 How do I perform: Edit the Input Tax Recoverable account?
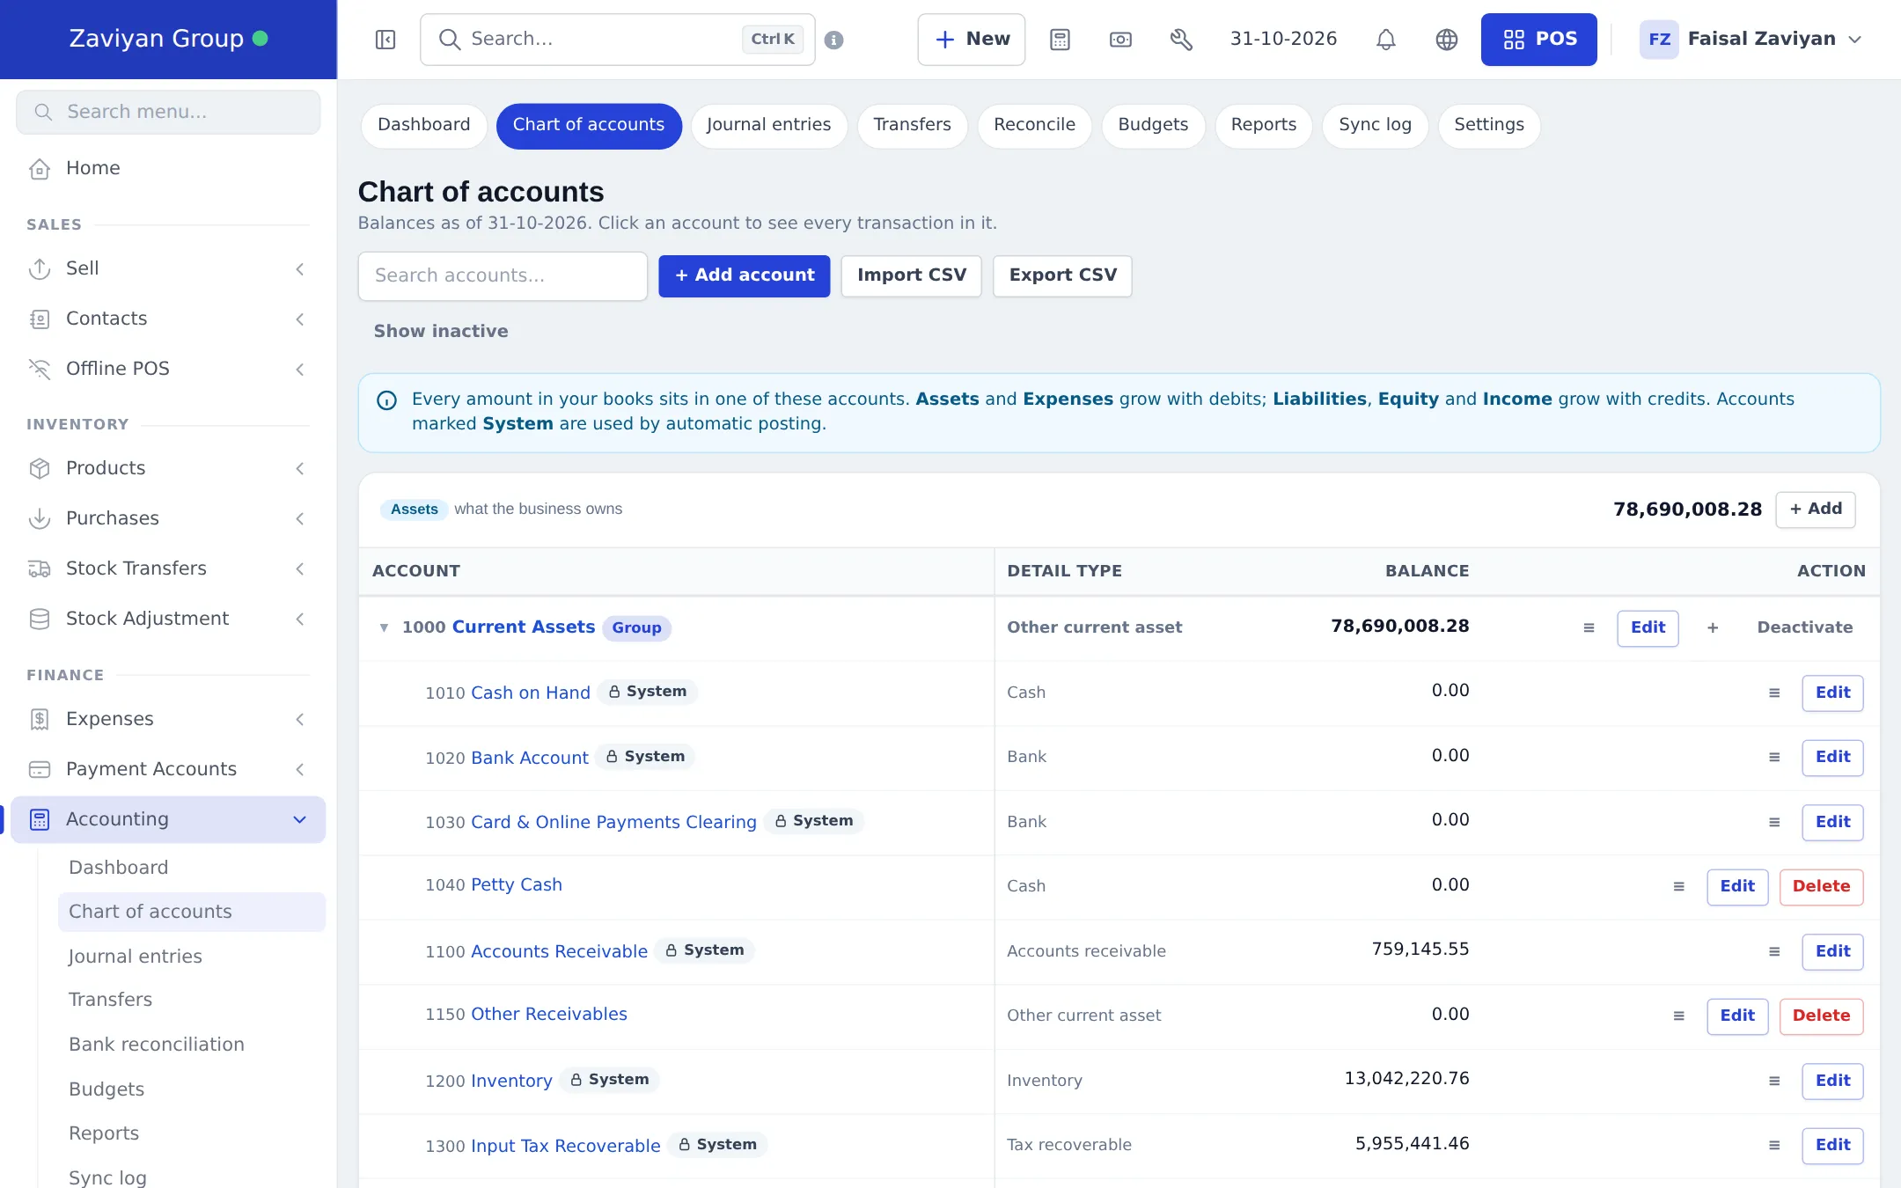point(1832,1145)
